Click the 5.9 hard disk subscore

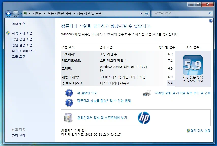(170, 83)
